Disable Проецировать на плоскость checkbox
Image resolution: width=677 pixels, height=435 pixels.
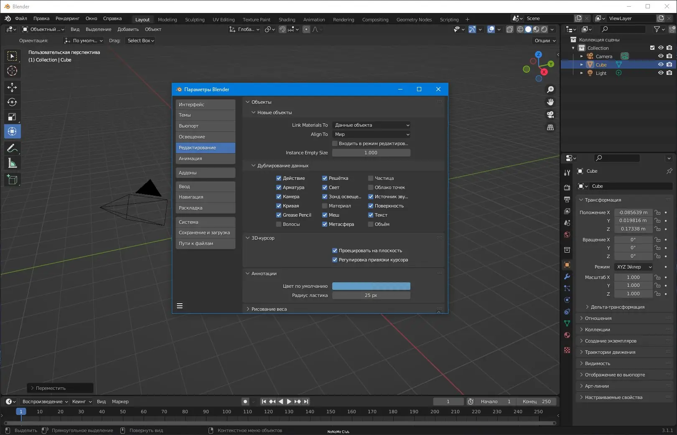point(335,251)
